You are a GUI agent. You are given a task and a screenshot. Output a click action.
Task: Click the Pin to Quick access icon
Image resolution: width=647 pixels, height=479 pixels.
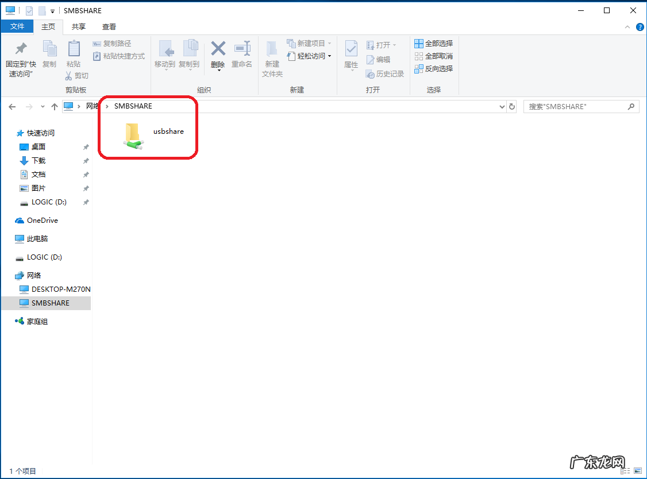pos(21,49)
